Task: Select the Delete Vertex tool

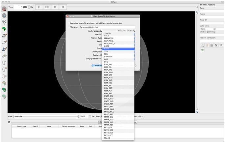Action: point(4,69)
